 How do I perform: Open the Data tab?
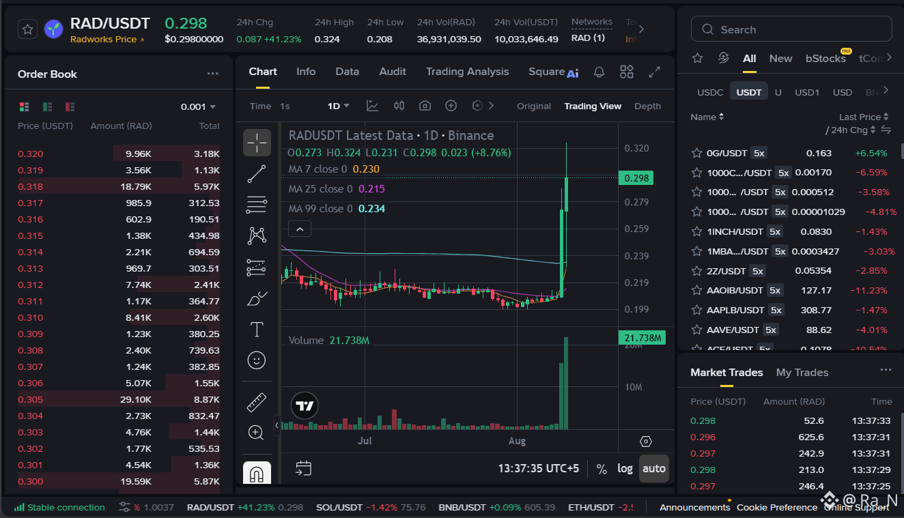348,72
